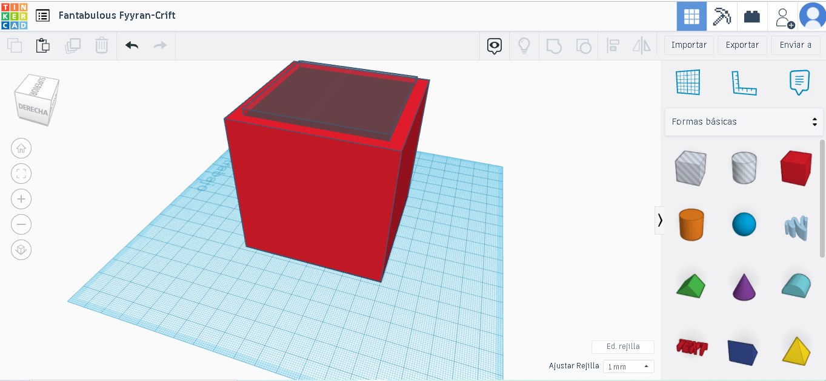The width and height of the screenshot is (826, 381).
Task: Zoom in with the plus button
Action: point(21,199)
